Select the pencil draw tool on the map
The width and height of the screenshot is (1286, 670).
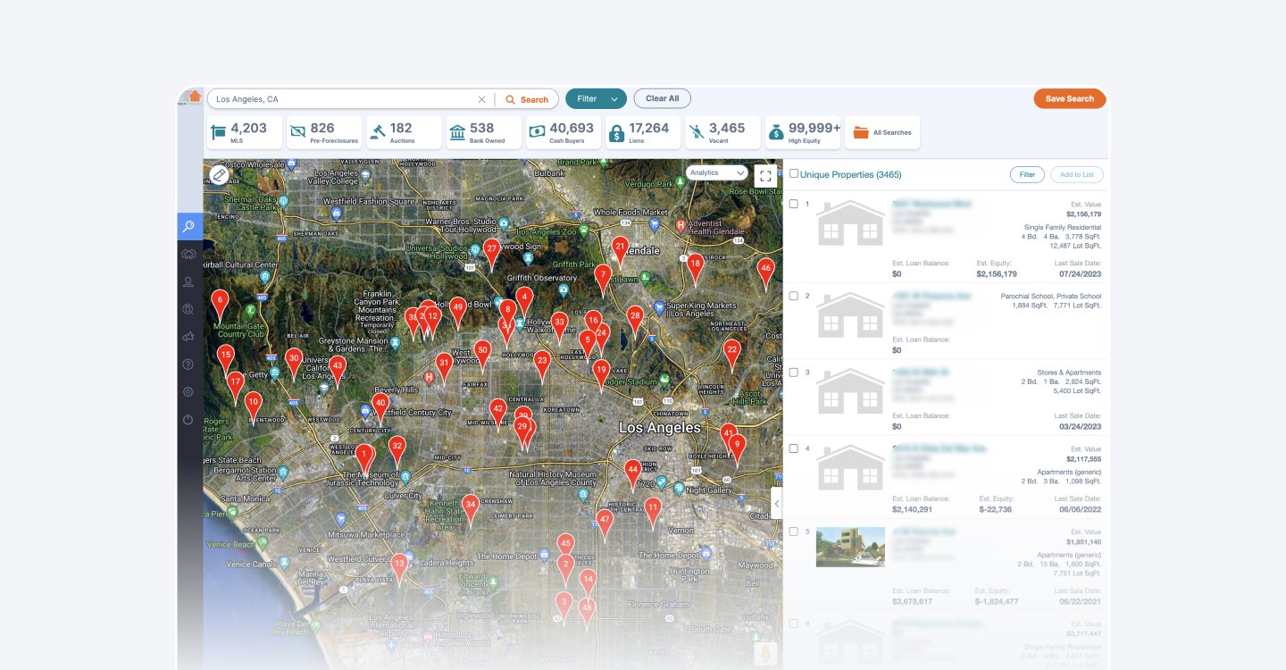click(220, 175)
